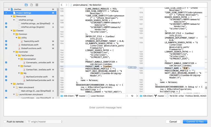Select Main.strings Chinese Simplified file

pos(36,91)
